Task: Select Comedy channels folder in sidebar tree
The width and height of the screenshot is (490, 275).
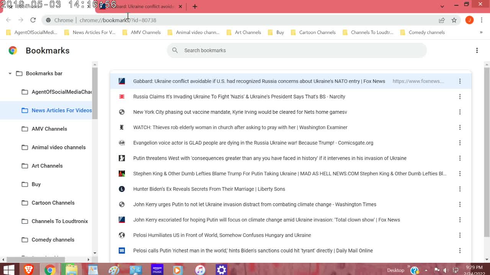Action: (x=47, y=240)
